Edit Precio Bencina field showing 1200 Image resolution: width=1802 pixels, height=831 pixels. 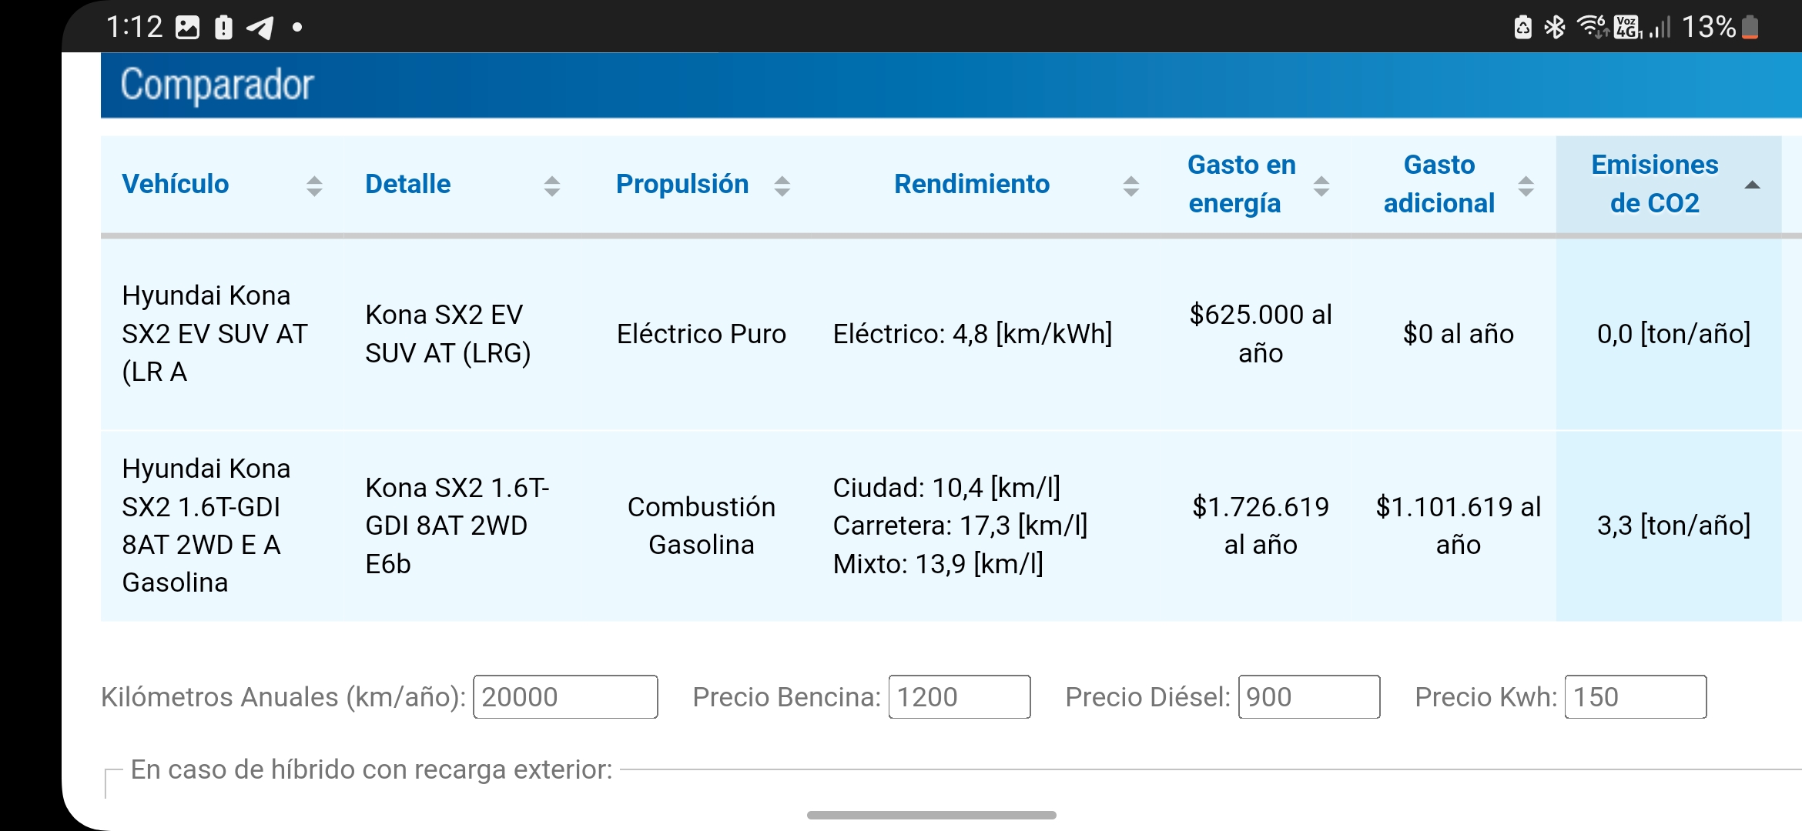(960, 697)
